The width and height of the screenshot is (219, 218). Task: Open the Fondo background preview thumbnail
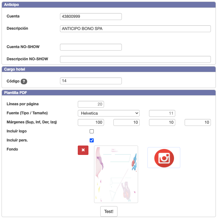coord(116,174)
